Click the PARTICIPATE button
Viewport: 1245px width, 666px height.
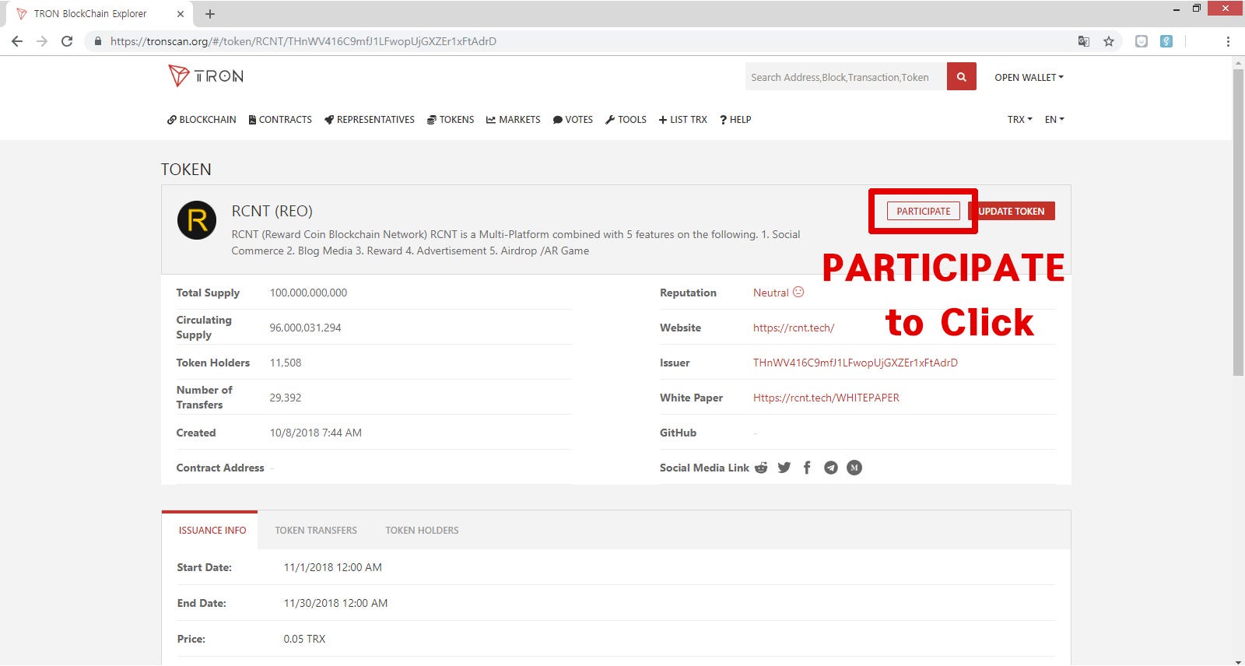coord(924,211)
